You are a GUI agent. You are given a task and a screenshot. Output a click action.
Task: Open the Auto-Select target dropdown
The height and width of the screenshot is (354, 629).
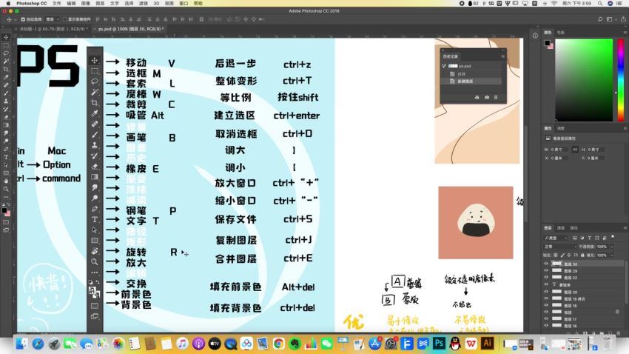click(x=52, y=19)
